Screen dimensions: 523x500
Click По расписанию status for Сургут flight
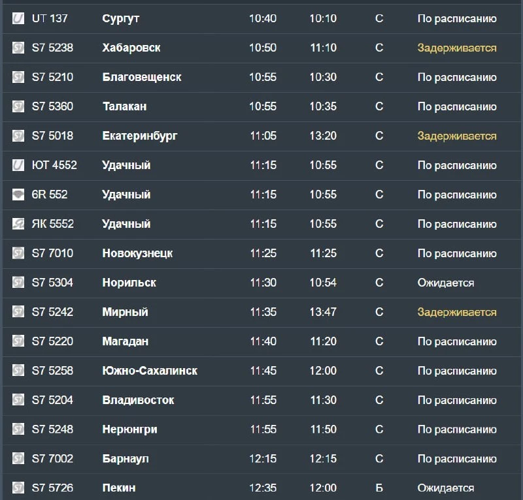457,19
